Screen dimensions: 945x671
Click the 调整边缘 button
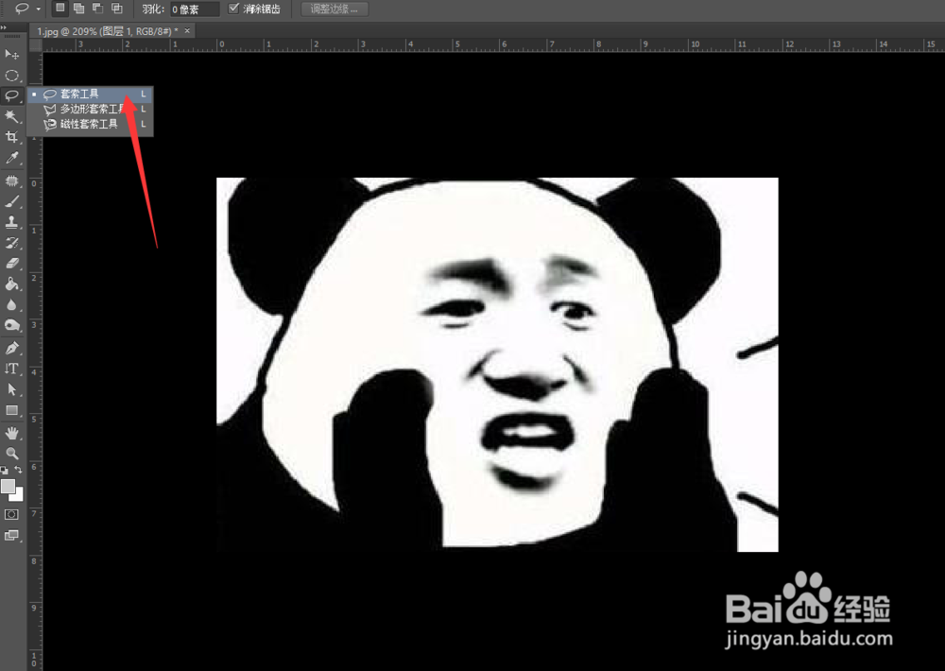click(x=334, y=9)
